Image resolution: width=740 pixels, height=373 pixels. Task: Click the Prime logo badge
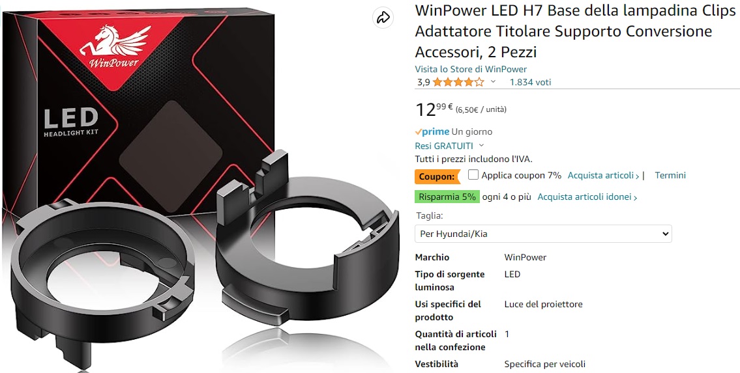tap(432, 132)
